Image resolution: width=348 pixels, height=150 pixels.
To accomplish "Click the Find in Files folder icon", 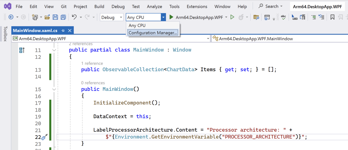I will point(256,17).
